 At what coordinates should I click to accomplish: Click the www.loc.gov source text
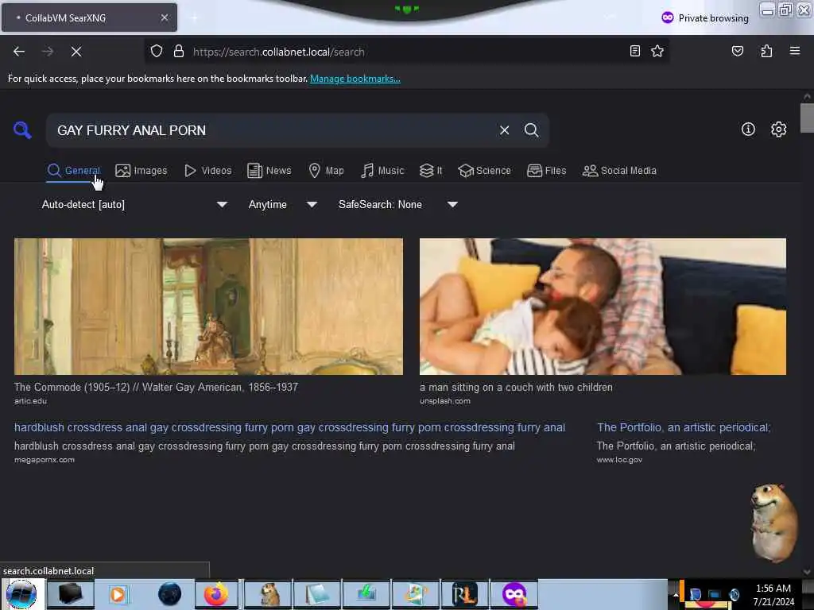click(x=619, y=460)
